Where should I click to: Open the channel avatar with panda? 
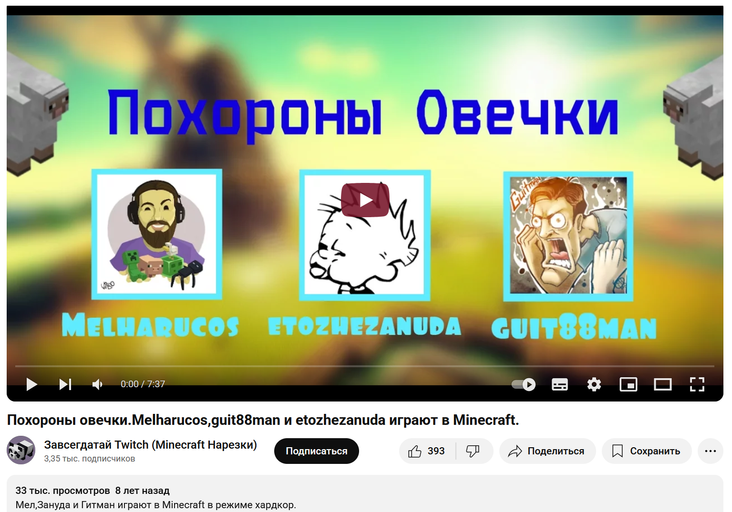pyautogui.click(x=21, y=450)
